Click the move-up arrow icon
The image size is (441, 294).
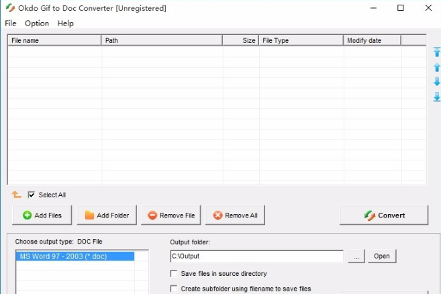point(437,67)
